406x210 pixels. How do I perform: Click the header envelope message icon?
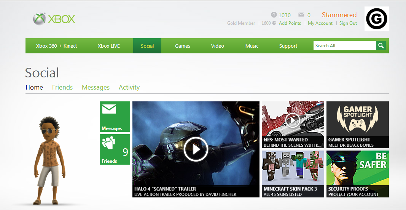pyautogui.click(x=301, y=15)
